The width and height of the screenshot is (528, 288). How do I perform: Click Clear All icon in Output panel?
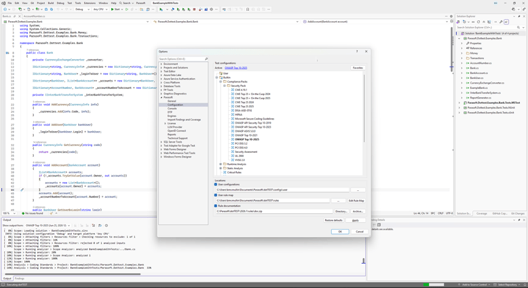(x=94, y=226)
